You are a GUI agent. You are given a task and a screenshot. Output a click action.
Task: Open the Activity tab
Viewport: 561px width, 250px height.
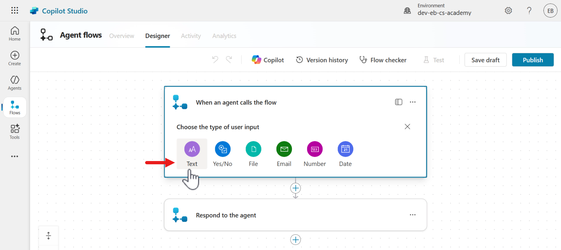coord(191,36)
